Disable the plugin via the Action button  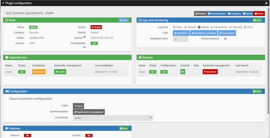96,27
